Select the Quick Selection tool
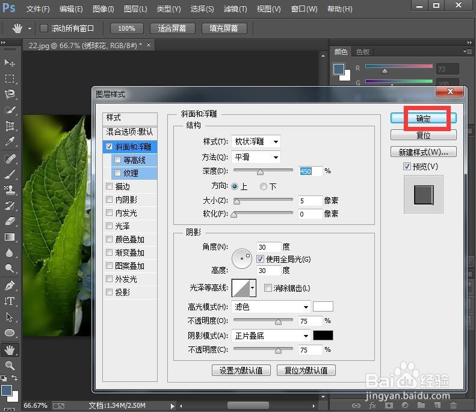 (10, 110)
